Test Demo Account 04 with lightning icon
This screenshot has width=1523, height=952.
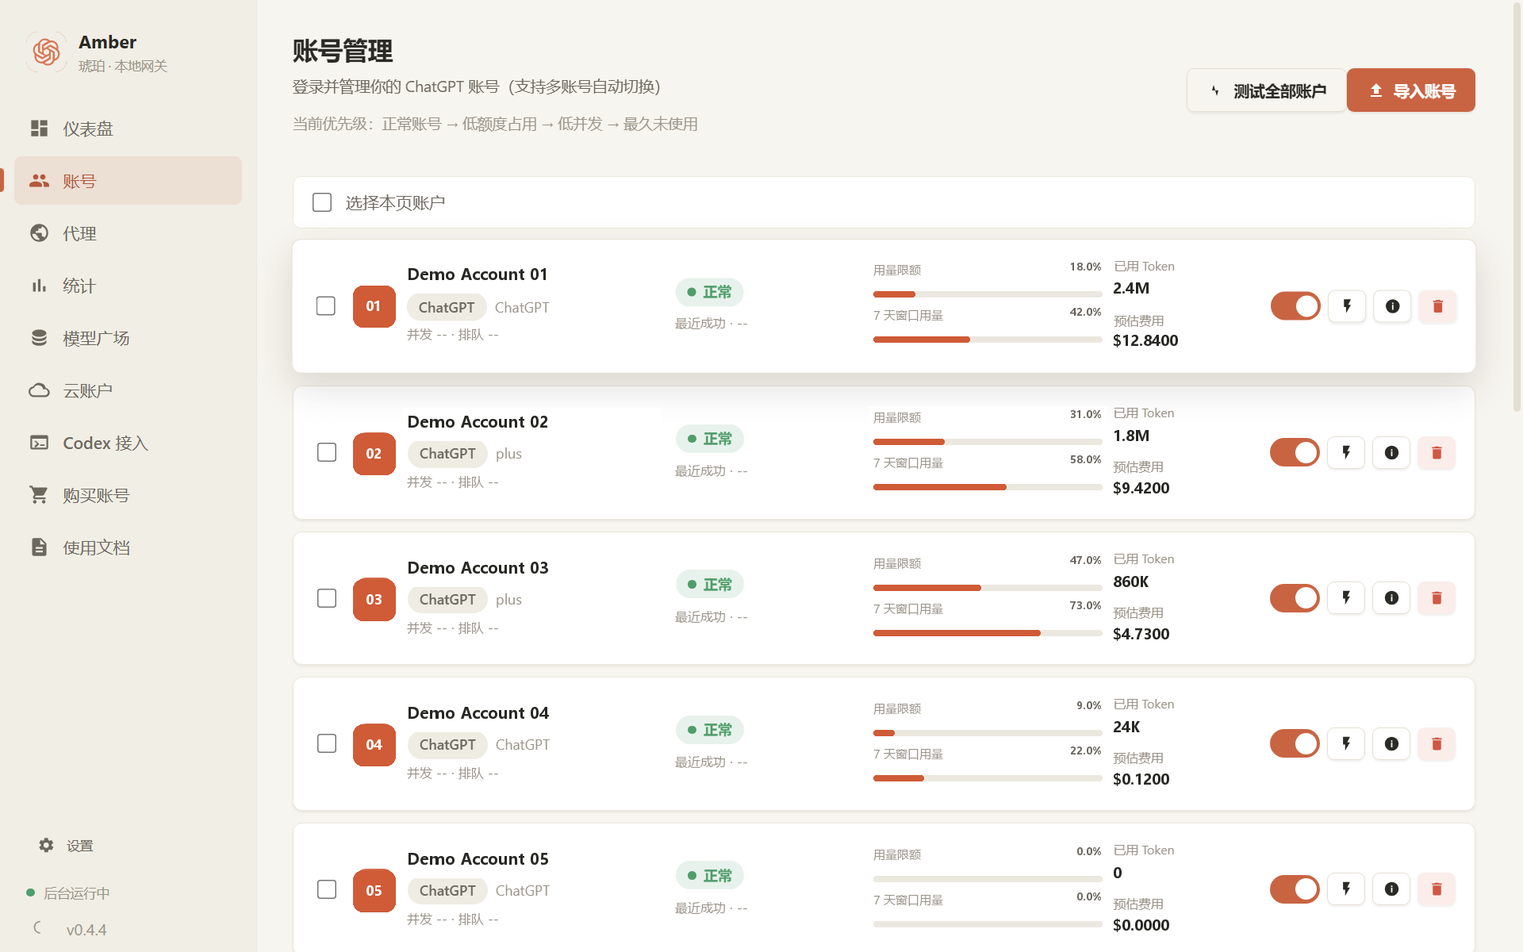(x=1346, y=743)
